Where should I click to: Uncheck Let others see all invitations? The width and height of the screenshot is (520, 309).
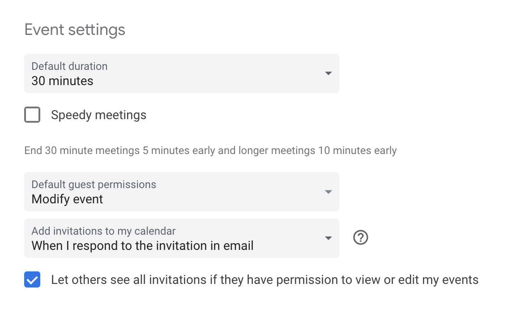coord(32,280)
